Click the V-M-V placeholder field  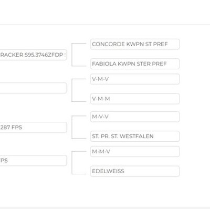135,79
